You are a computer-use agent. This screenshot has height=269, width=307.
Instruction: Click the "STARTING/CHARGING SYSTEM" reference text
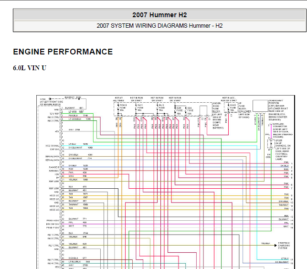click(x=284, y=246)
